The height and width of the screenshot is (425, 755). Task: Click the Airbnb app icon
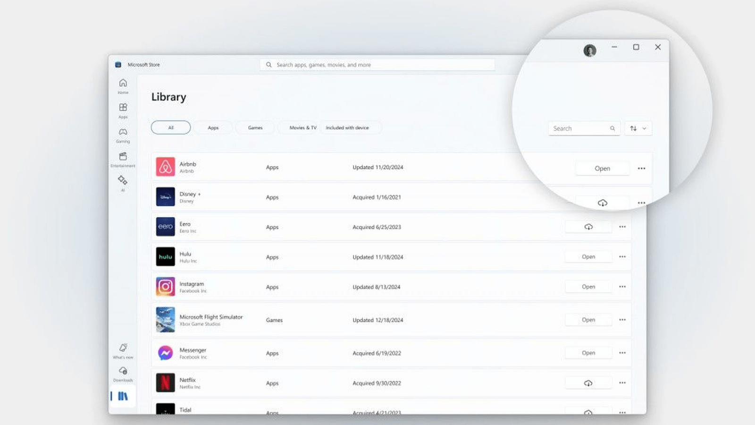pyautogui.click(x=165, y=167)
